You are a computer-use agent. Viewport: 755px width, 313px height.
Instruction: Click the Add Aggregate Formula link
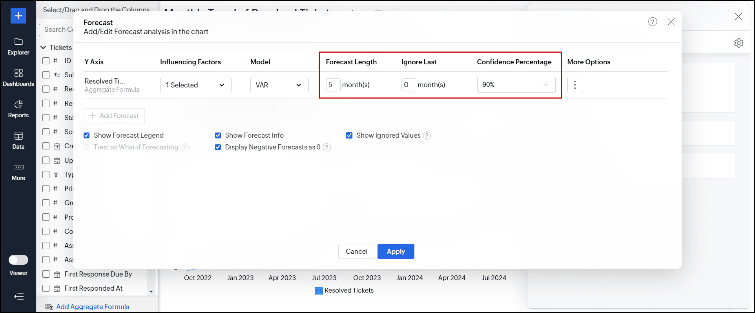coord(93,307)
